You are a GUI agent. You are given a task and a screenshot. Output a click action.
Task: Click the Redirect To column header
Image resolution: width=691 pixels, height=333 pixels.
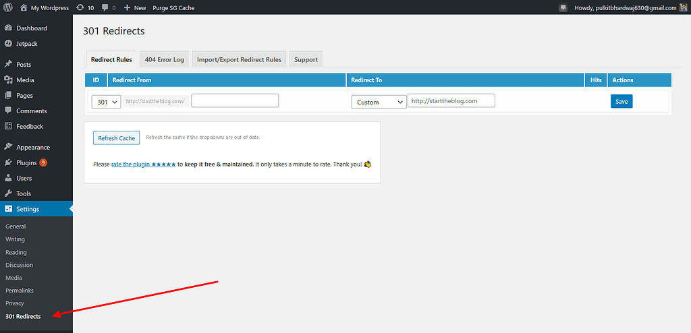[x=466, y=80]
